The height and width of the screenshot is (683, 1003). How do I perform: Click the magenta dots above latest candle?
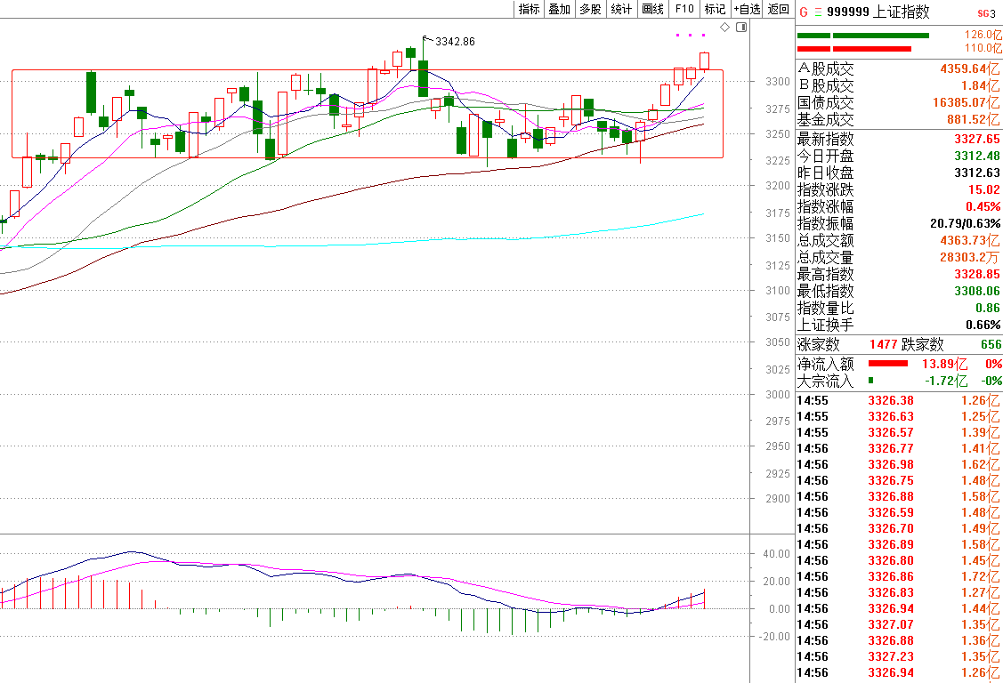click(x=691, y=36)
